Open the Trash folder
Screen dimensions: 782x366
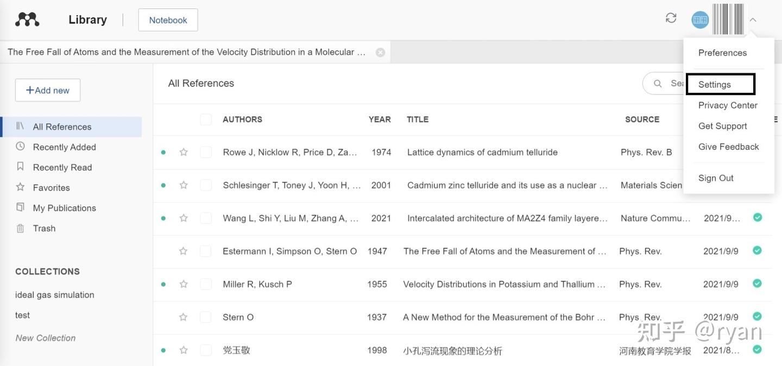44,228
